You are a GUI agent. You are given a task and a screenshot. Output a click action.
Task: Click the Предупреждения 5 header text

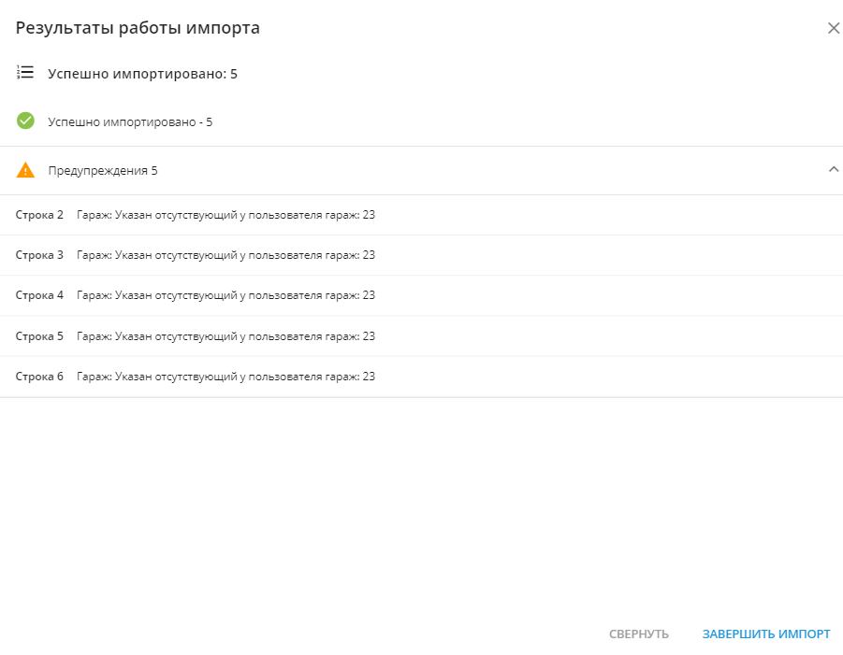pos(103,171)
